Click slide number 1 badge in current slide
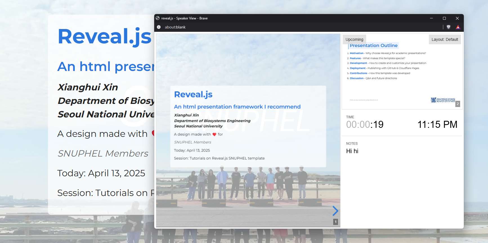488x243 pixels. pos(335,222)
